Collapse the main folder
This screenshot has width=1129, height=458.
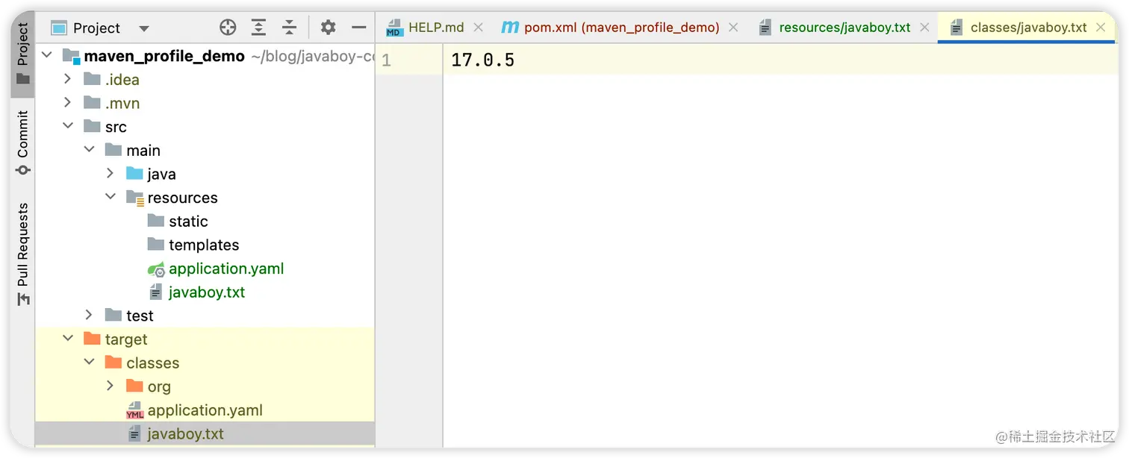90,150
